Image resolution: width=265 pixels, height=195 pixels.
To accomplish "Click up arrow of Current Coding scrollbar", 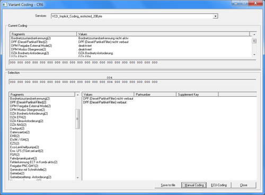I will coord(254,35).
